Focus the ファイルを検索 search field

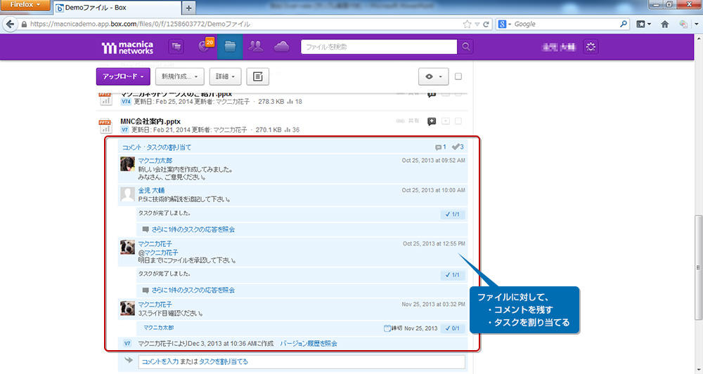point(379,46)
